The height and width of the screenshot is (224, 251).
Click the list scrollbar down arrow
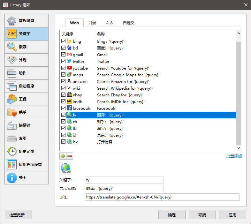click(x=239, y=148)
